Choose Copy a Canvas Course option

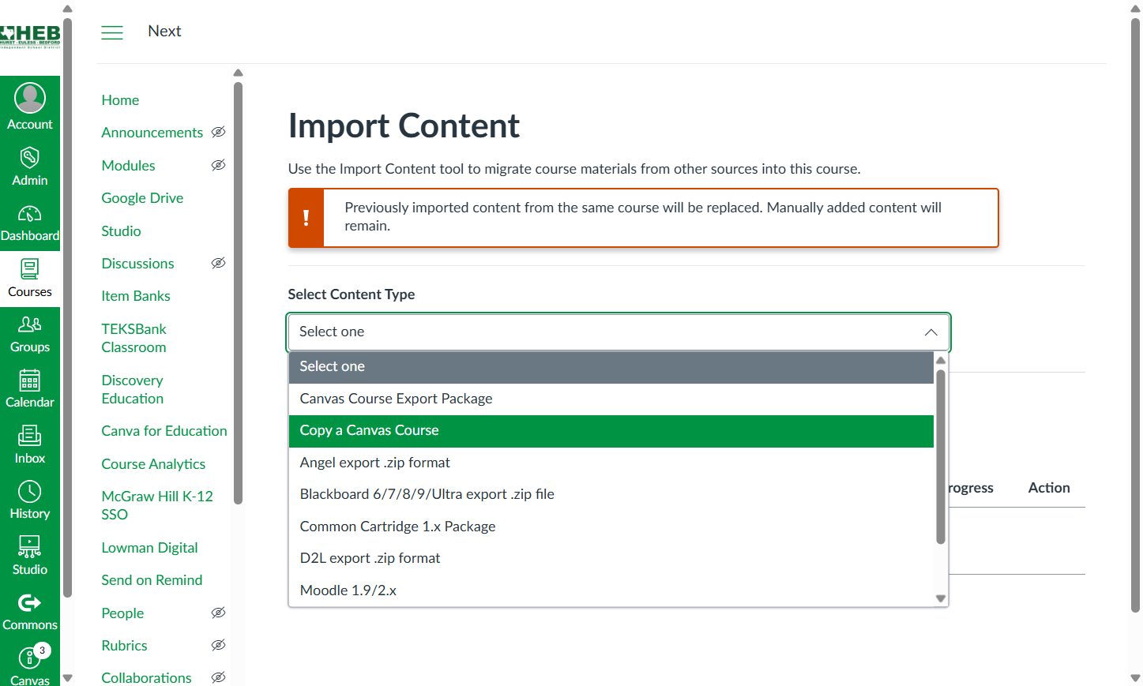(611, 431)
